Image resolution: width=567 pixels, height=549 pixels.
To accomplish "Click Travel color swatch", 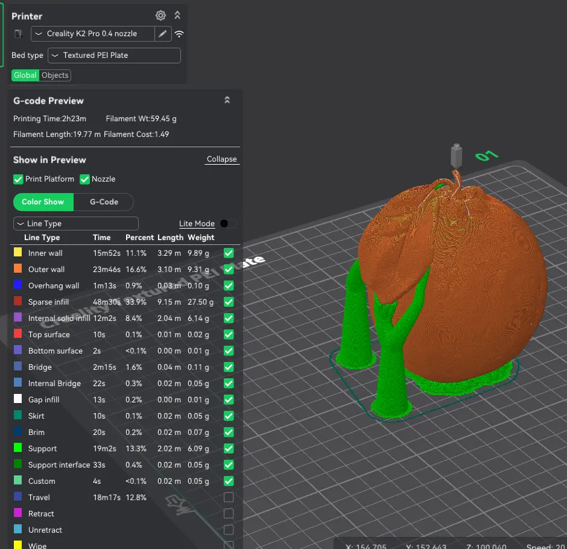I will click(17, 496).
